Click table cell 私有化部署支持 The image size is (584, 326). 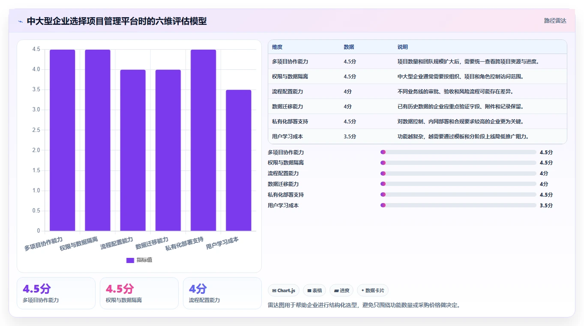(x=290, y=122)
